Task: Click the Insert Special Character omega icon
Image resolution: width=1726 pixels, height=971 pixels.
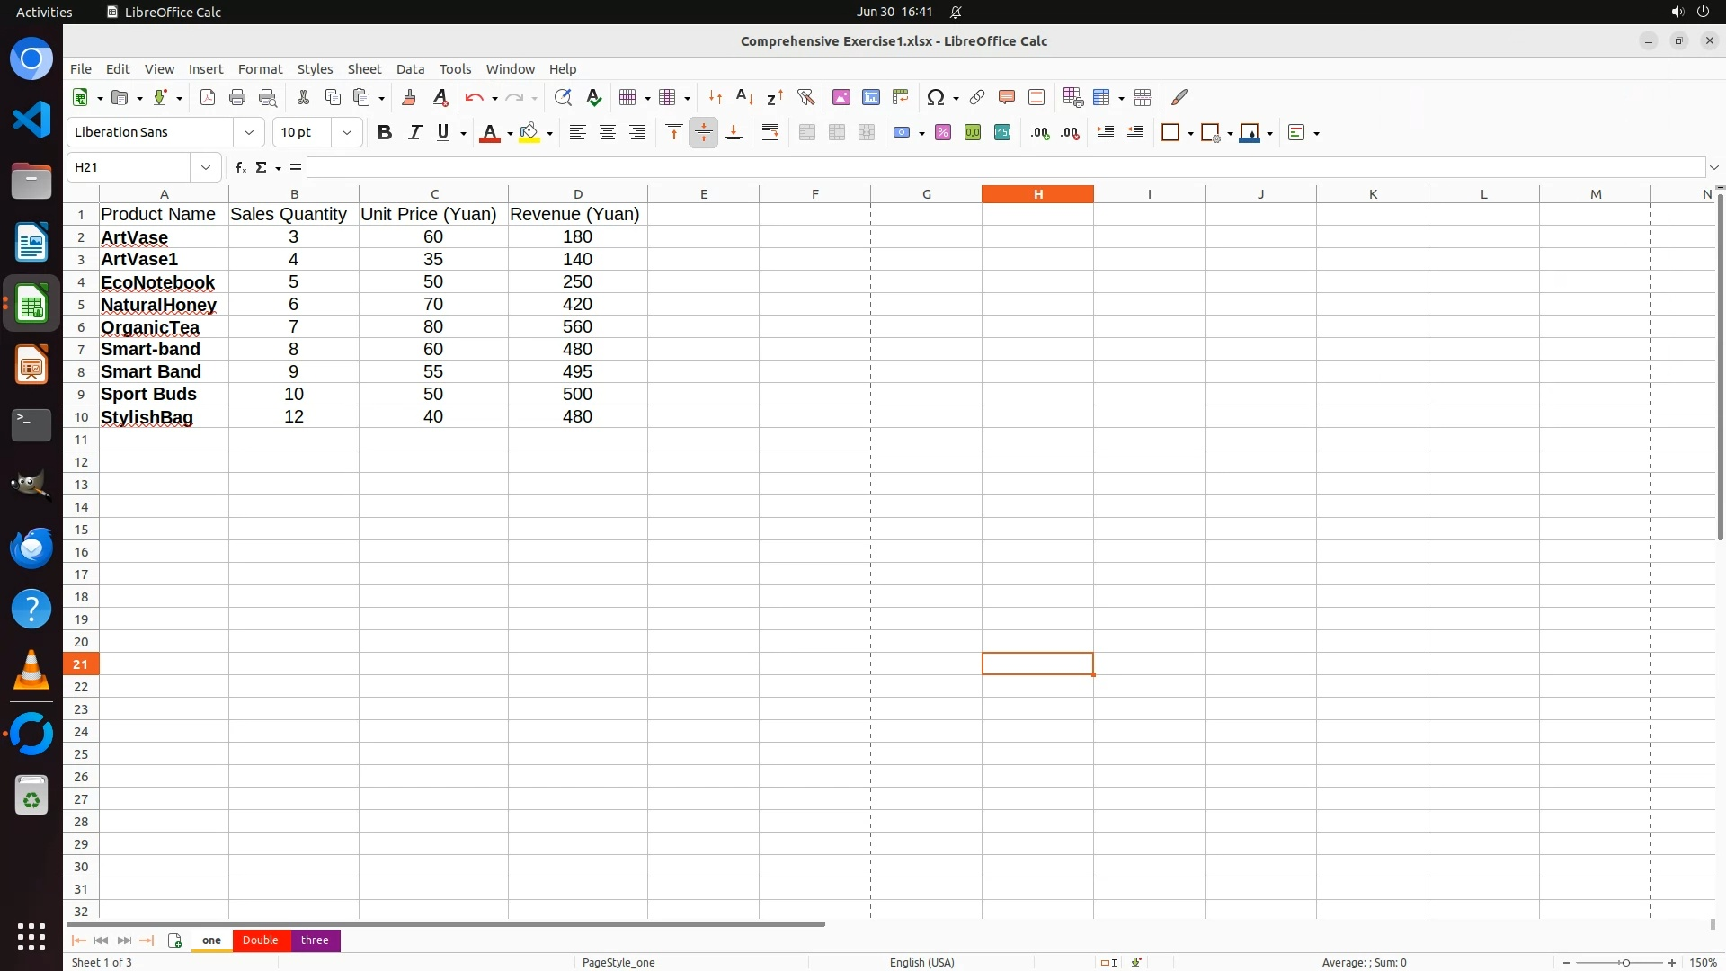Action: pyautogui.click(x=936, y=97)
